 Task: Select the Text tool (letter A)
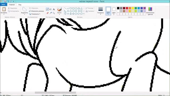tap(54, 9)
